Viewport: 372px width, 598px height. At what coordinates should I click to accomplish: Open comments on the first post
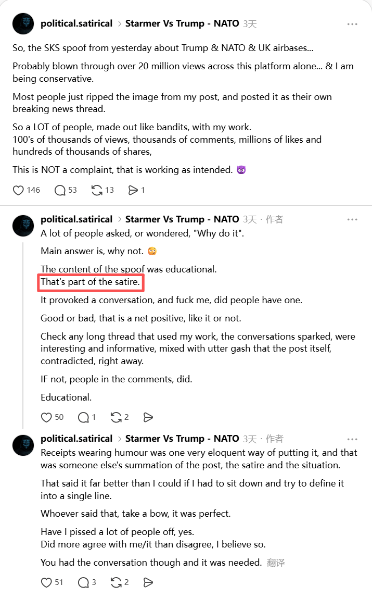[60, 190]
